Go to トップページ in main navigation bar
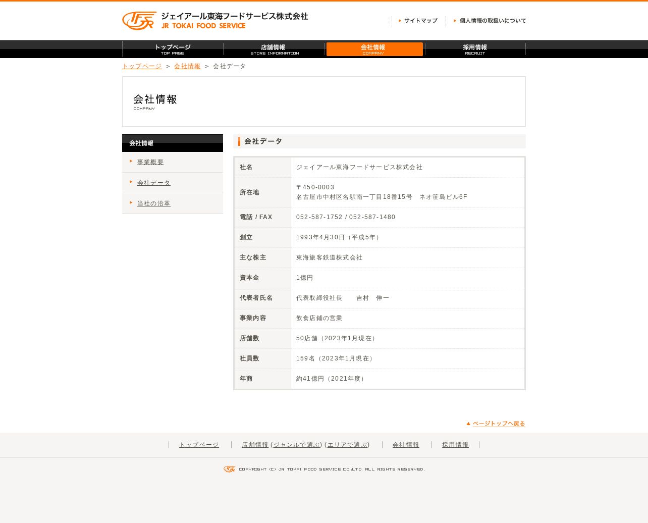Viewport: 648px width, 523px height. [x=173, y=49]
